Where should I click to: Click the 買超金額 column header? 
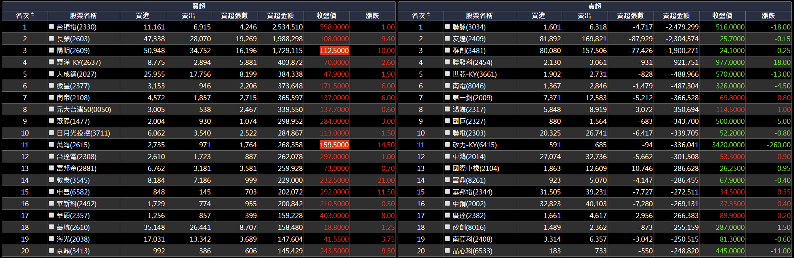click(280, 16)
